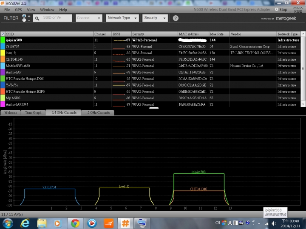The height and width of the screenshot is (229, 306).
Task: Switch to the Time Graph tab
Action: pyautogui.click(x=33, y=112)
